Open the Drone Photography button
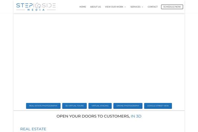198x132 pixels. [128, 106]
